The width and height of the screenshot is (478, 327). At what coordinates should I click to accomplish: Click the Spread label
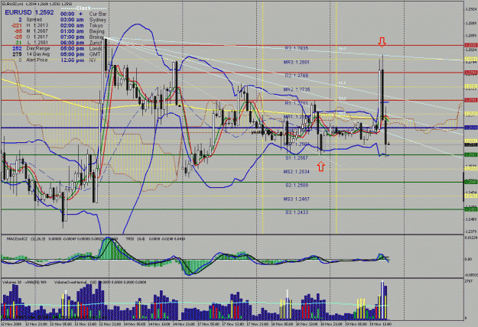point(34,20)
